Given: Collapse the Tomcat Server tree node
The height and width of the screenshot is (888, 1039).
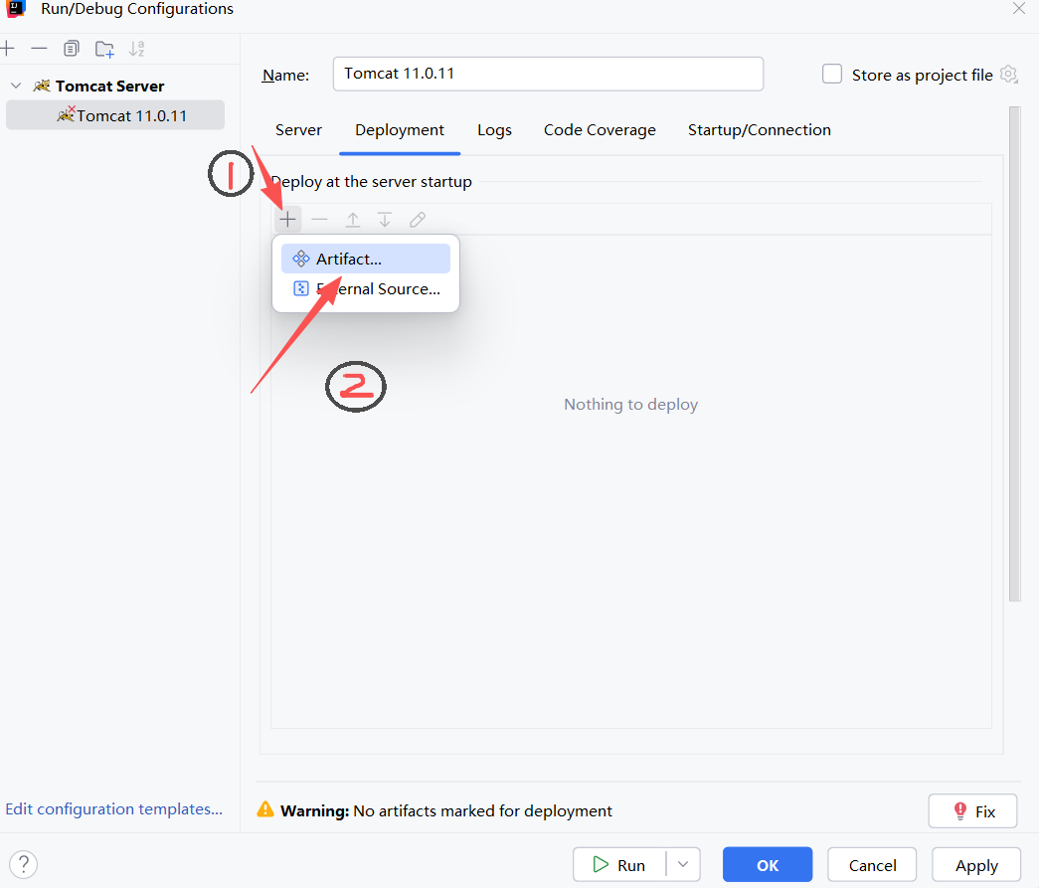Looking at the screenshot, I should click(x=17, y=87).
